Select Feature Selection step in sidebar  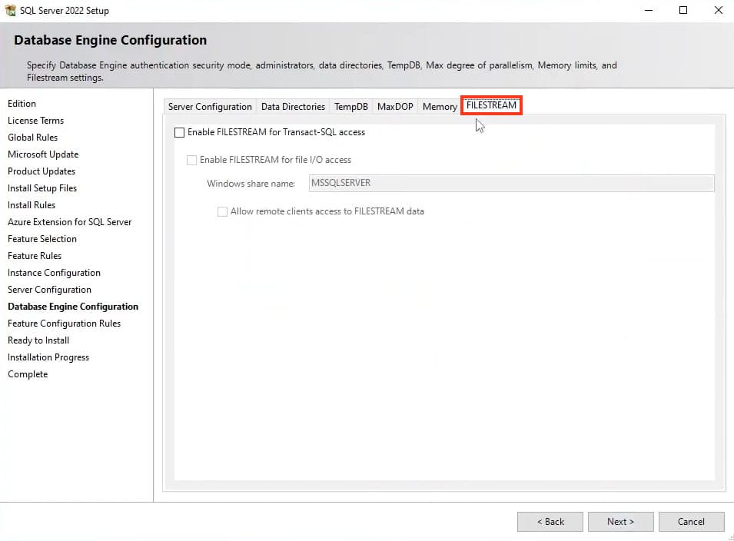click(42, 239)
